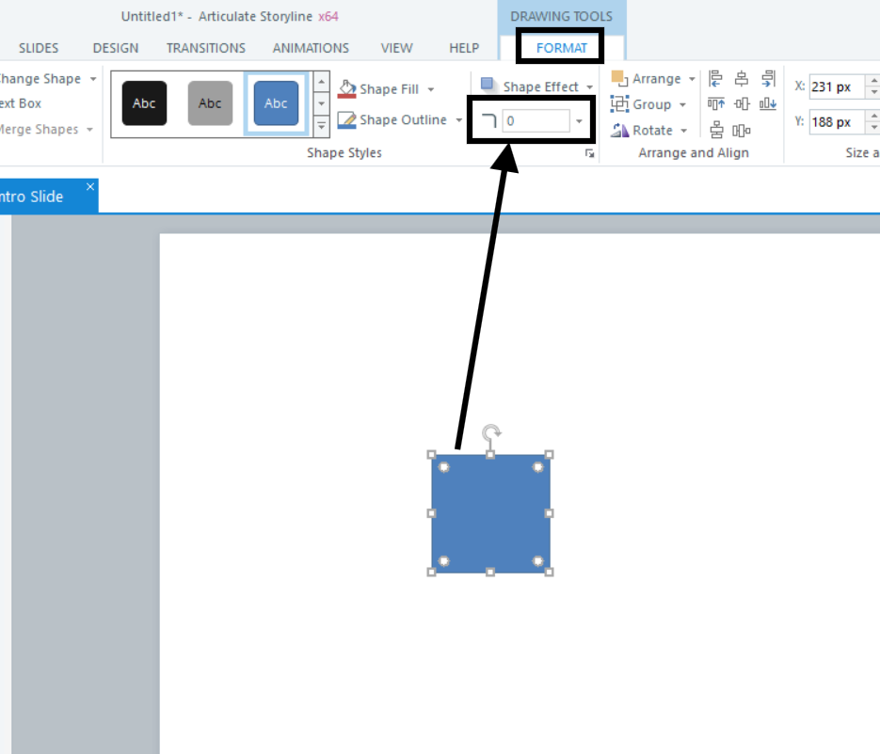Apply the black Abc shape style
Screen dimensions: 880x754
144,103
